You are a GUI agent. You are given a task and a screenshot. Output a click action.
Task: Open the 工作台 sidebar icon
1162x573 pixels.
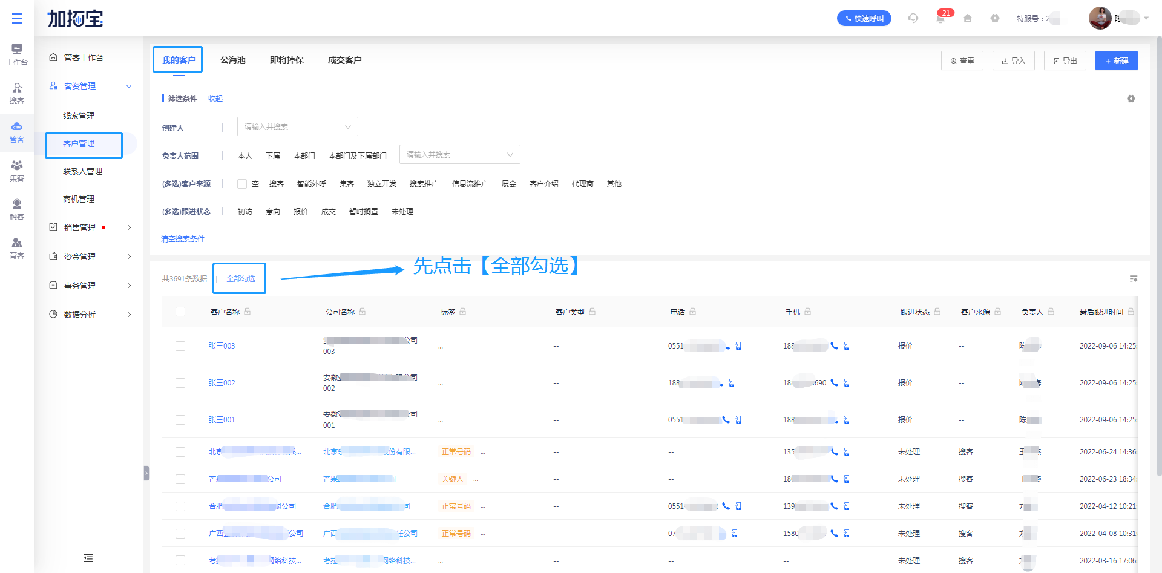click(17, 54)
